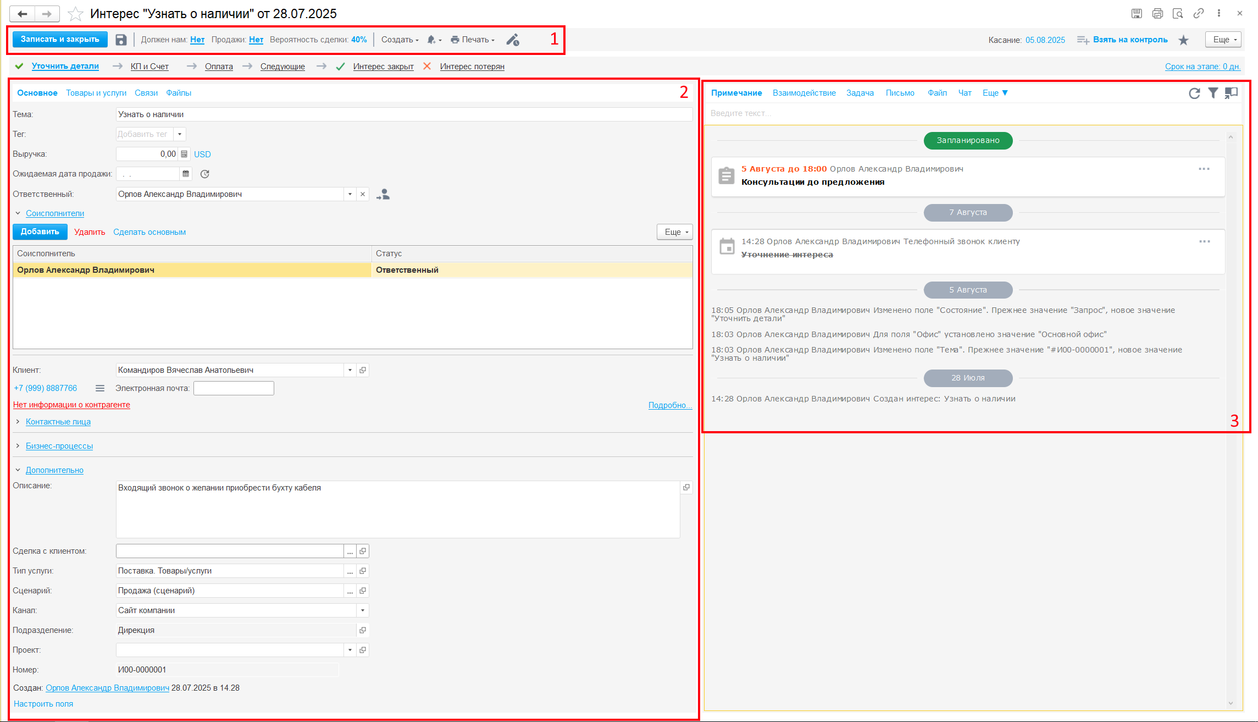The image size is (1258, 722).
Task: Open the 'Канал' dropdown list
Action: point(363,610)
